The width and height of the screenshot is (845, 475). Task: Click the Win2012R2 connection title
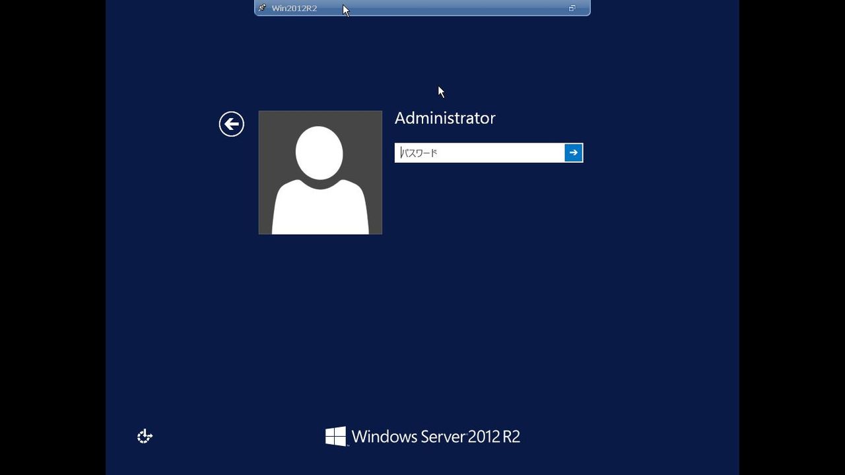point(294,8)
